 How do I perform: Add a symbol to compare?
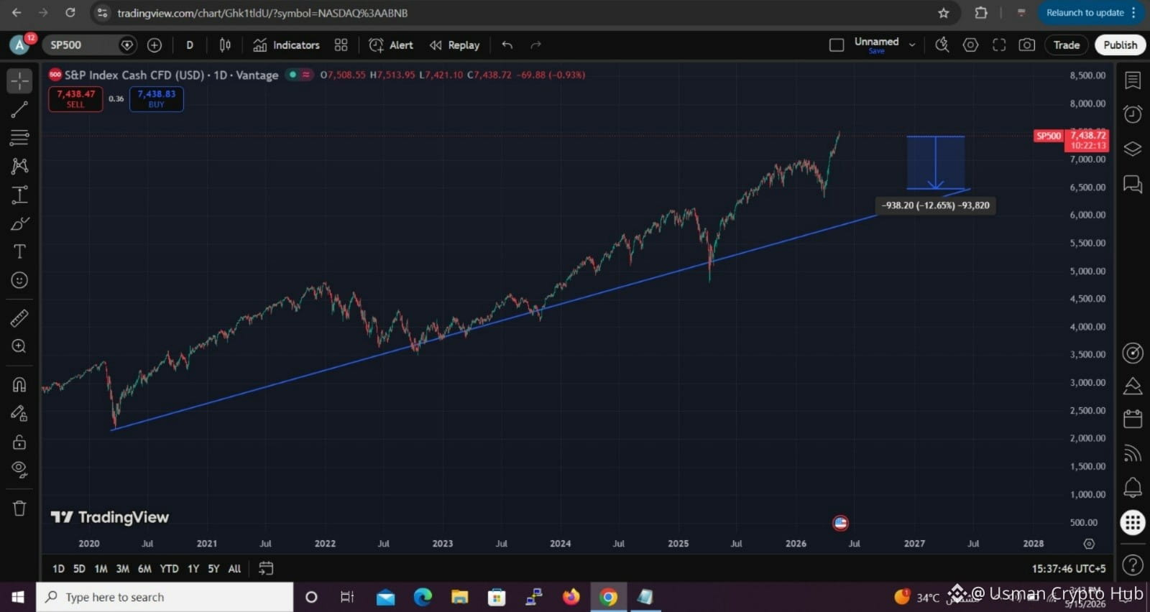tap(155, 45)
